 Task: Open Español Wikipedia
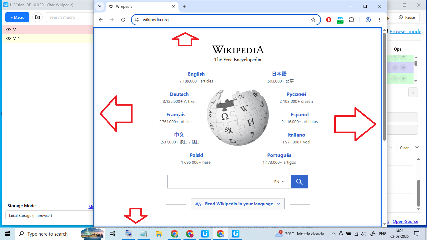point(299,115)
